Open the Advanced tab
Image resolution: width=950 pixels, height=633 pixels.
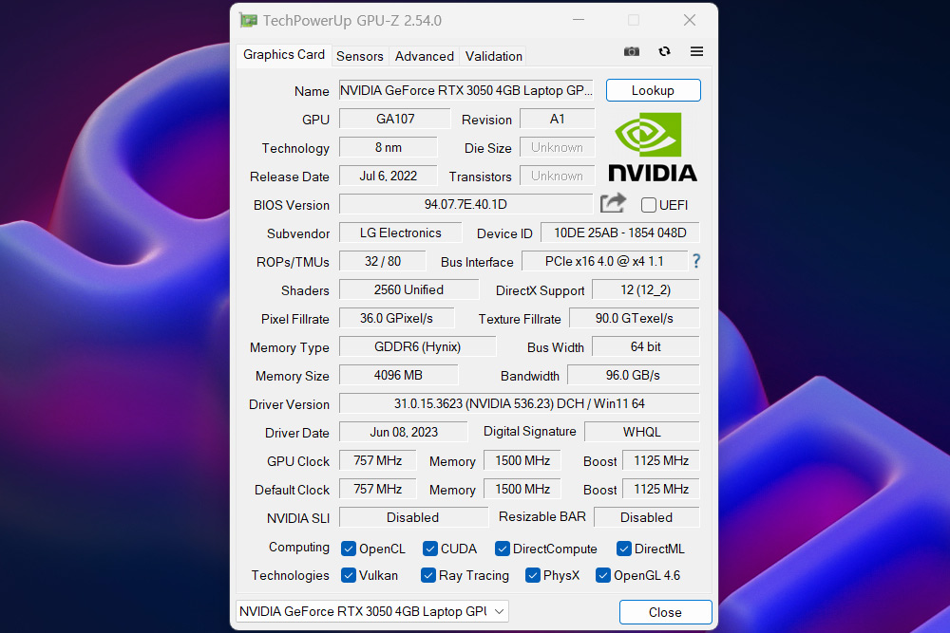point(424,56)
